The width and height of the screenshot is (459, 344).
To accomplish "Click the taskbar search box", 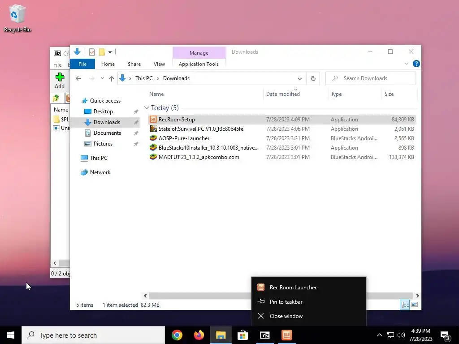I will click(x=93, y=335).
